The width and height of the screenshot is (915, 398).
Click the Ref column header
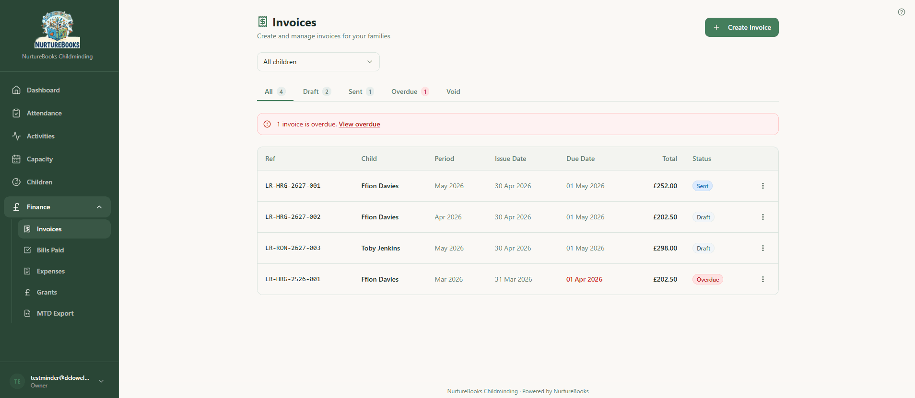270,159
